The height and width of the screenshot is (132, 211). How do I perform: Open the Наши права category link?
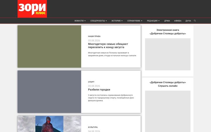click(x=94, y=36)
